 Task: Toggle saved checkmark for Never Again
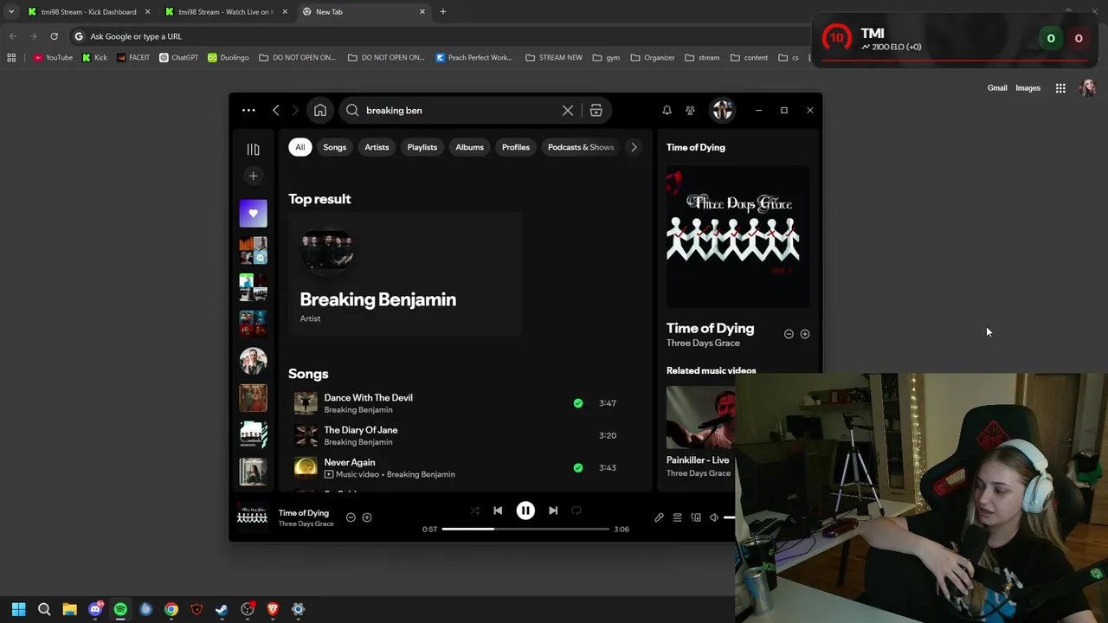click(578, 468)
